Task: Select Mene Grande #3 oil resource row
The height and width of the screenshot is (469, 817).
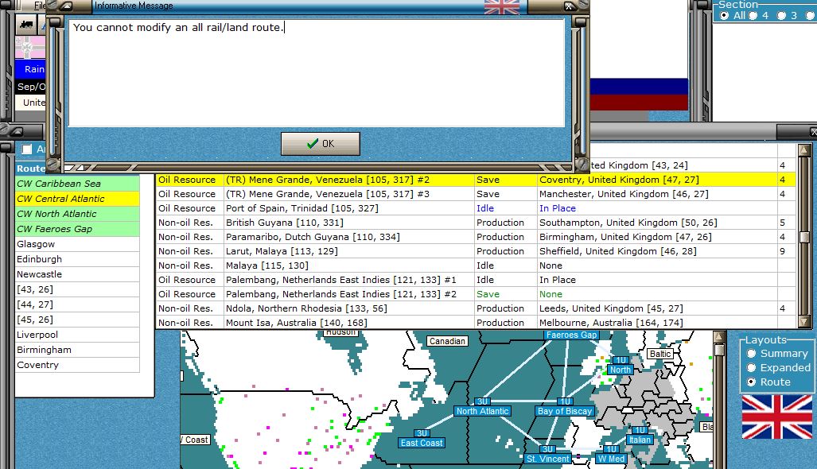Action: tap(476, 194)
